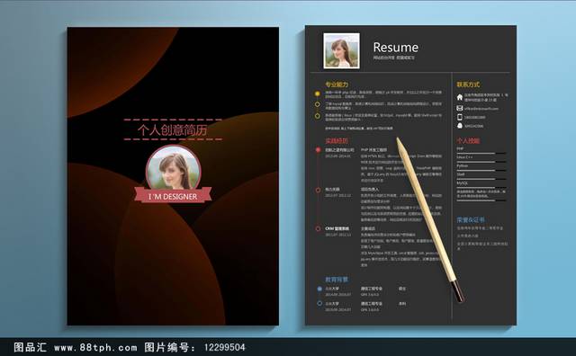Click the 个人创意简历 title
The height and width of the screenshot is (356, 576).
173,130
